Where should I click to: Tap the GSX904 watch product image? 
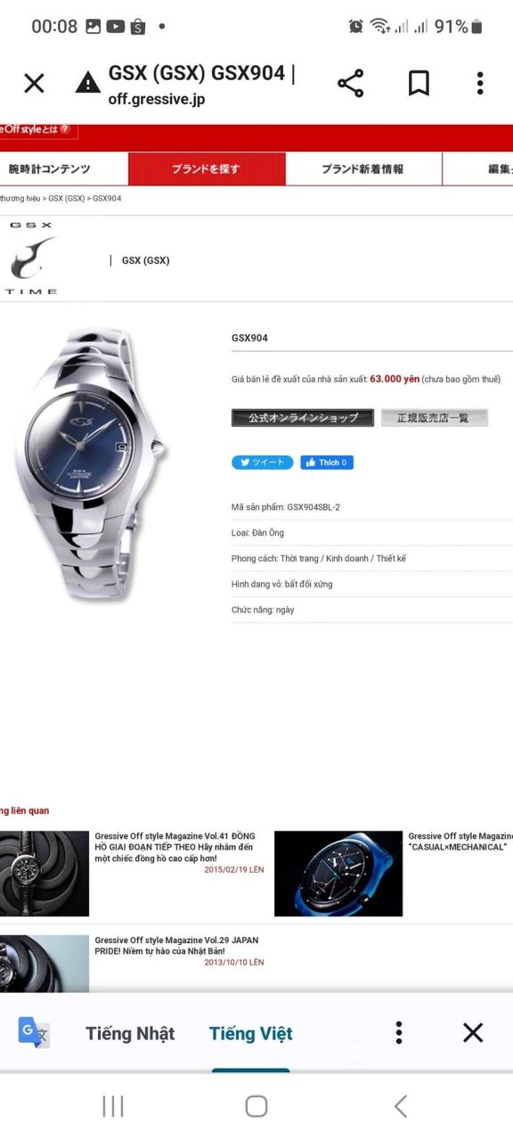pyautogui.click(x=89, y=462)
